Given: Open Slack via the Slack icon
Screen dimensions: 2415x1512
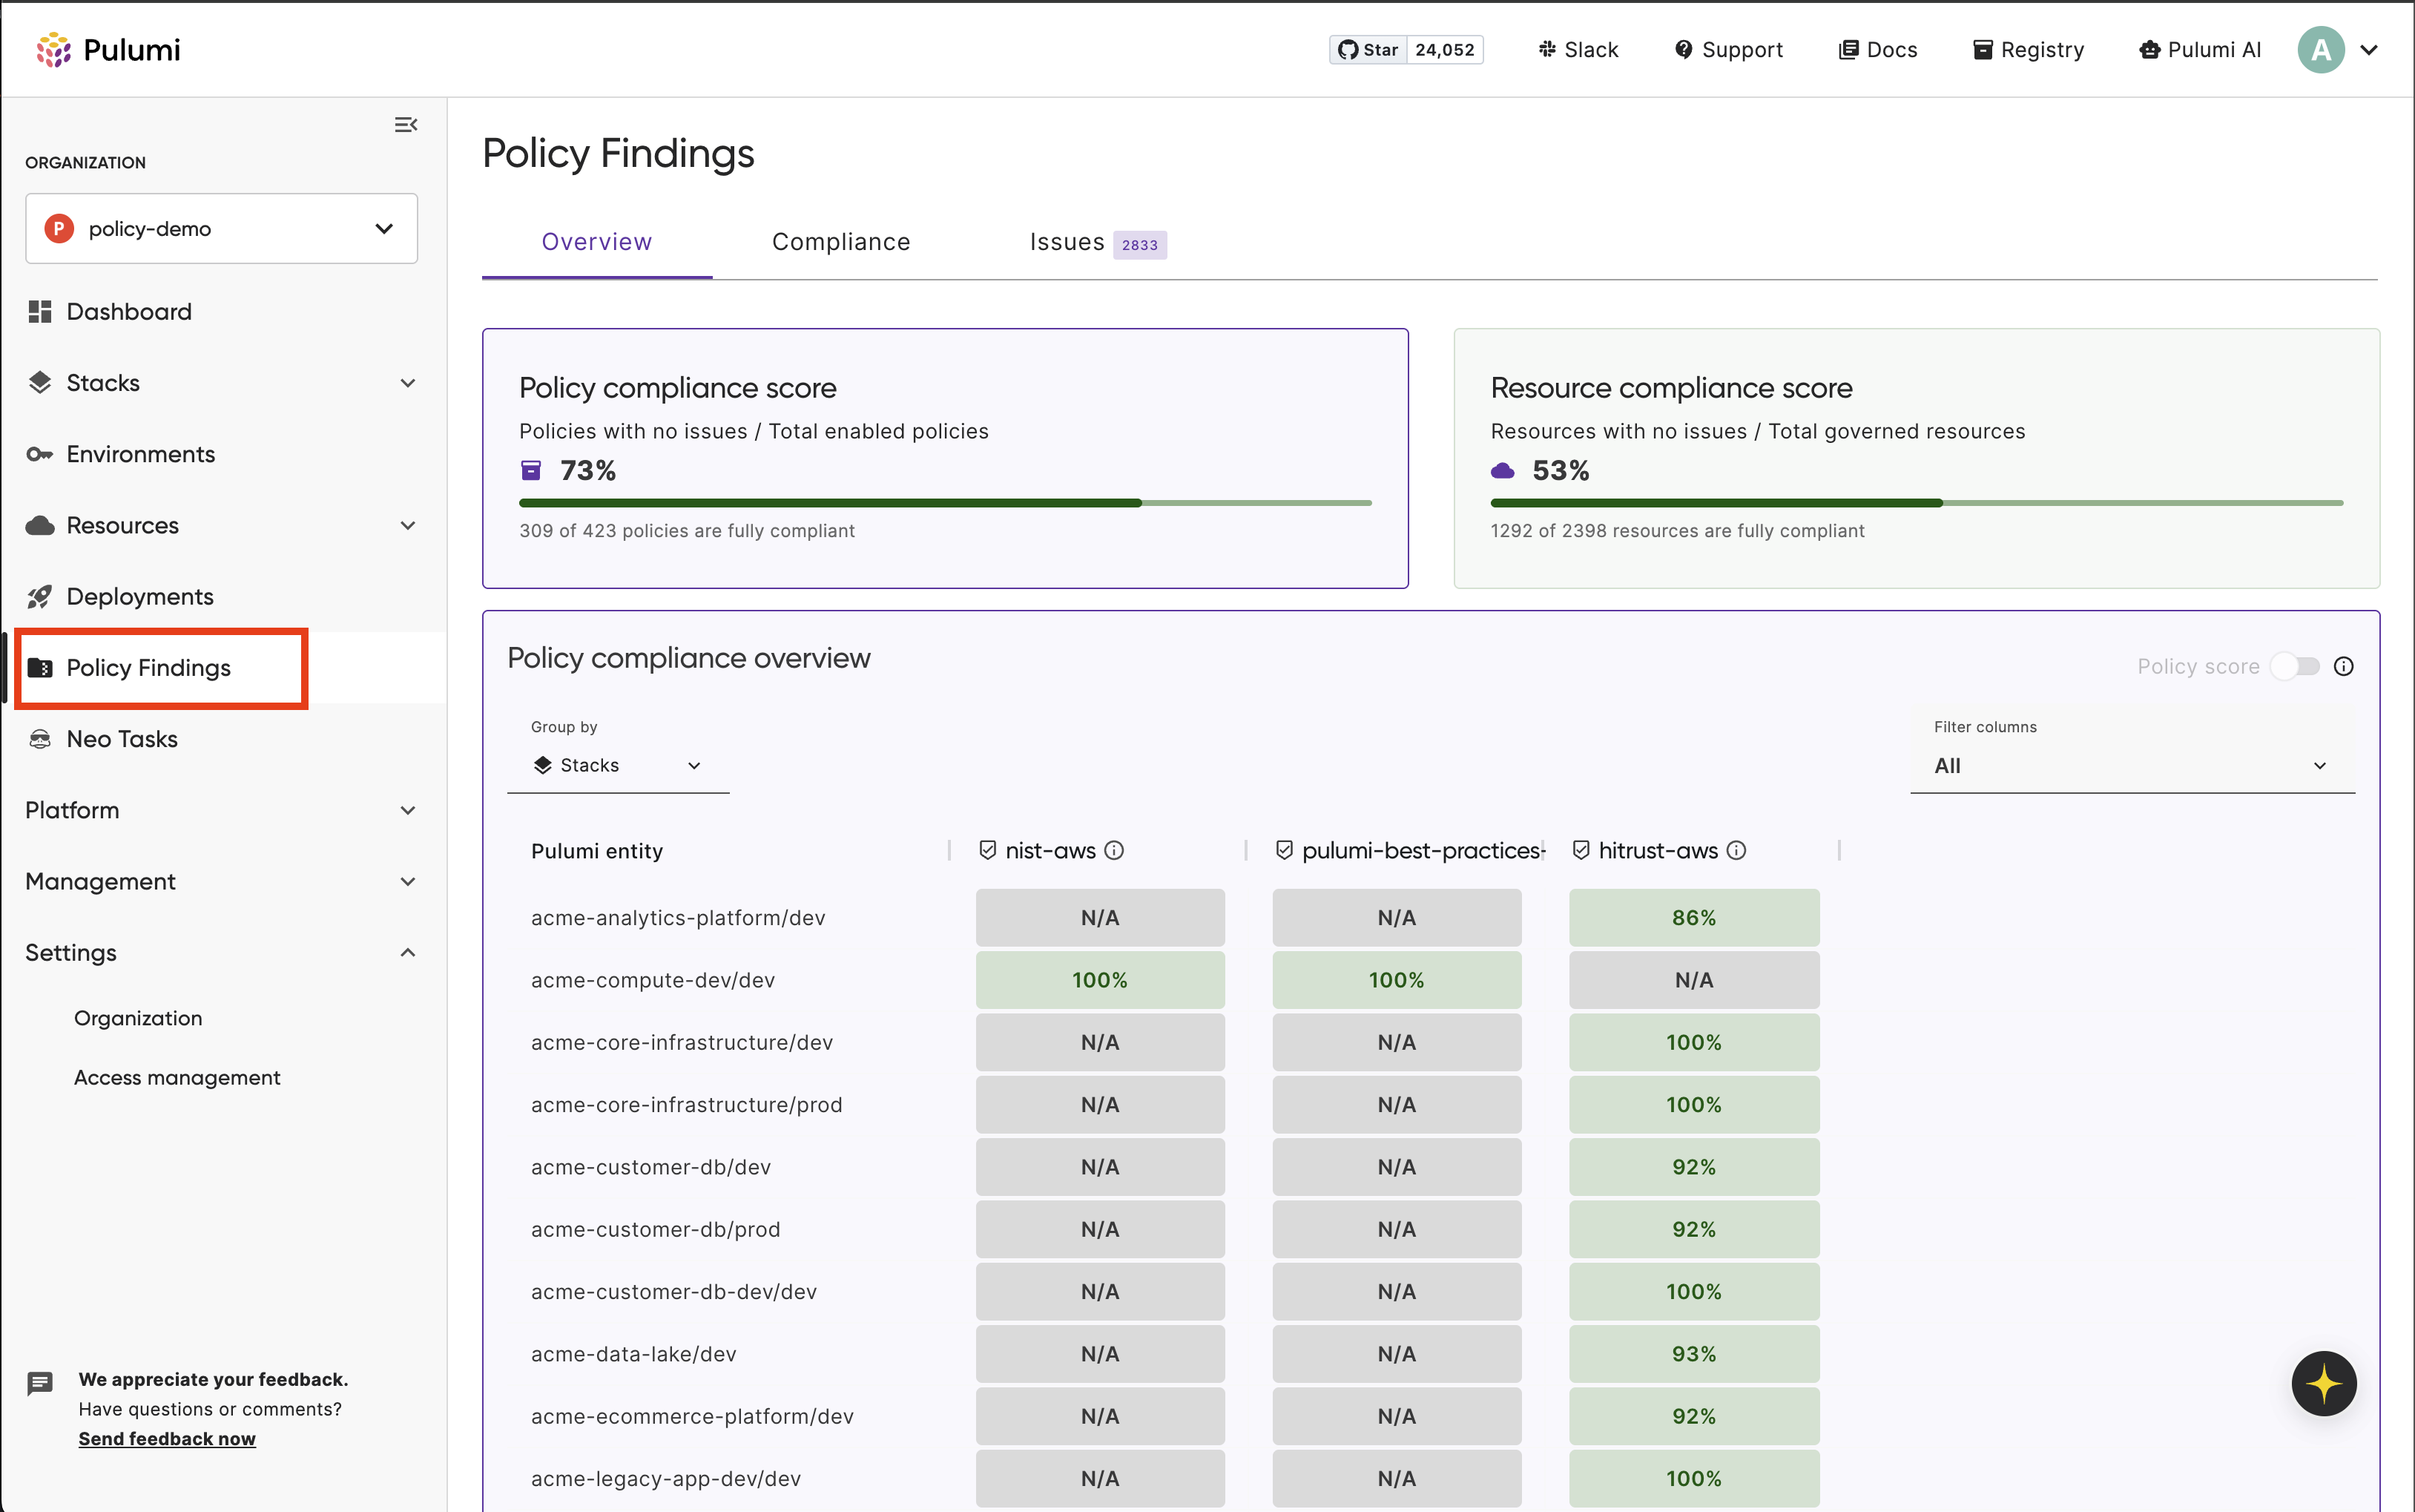Looking at the screenshot, I should 1547,49.
